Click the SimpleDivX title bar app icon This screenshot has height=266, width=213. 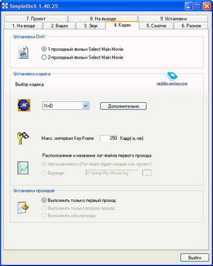coord(5,6)
